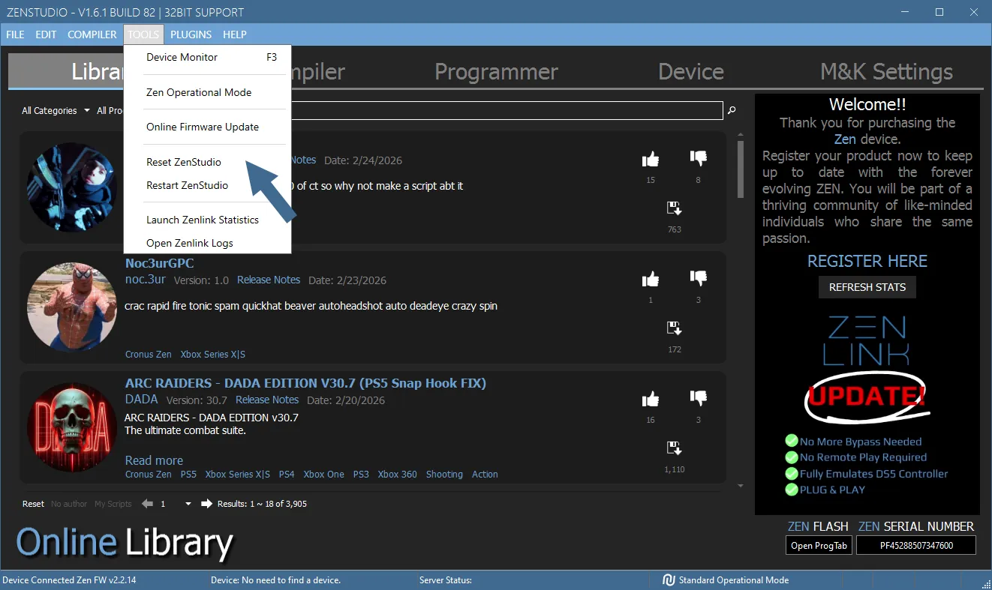Click the ZEN serial number field
This screenshot has height=590, width=992.
pyautogui.click(x=916, y=546)
